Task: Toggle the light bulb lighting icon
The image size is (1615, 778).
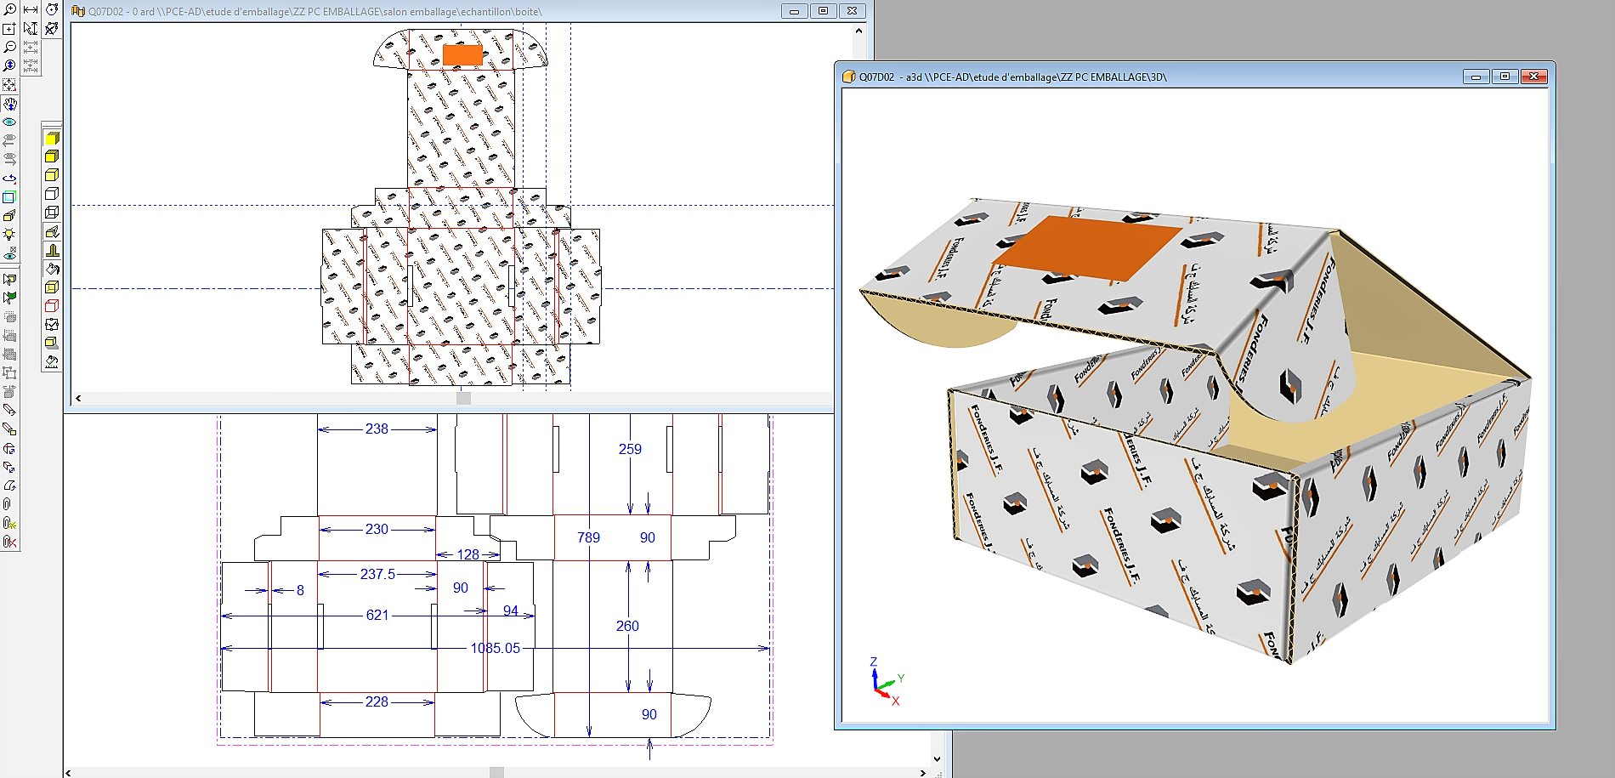Action: [9, 235]
